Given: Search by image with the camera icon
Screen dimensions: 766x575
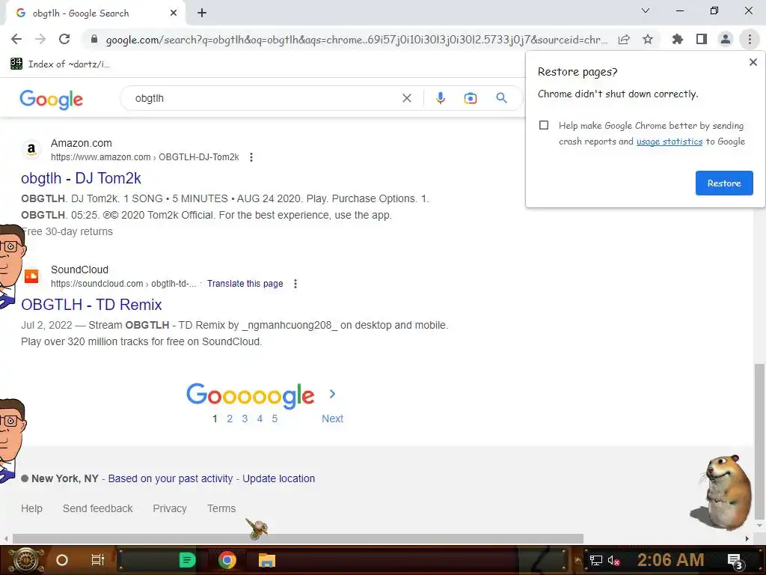Looking at the screenshot, I should [x=470, y=98].
